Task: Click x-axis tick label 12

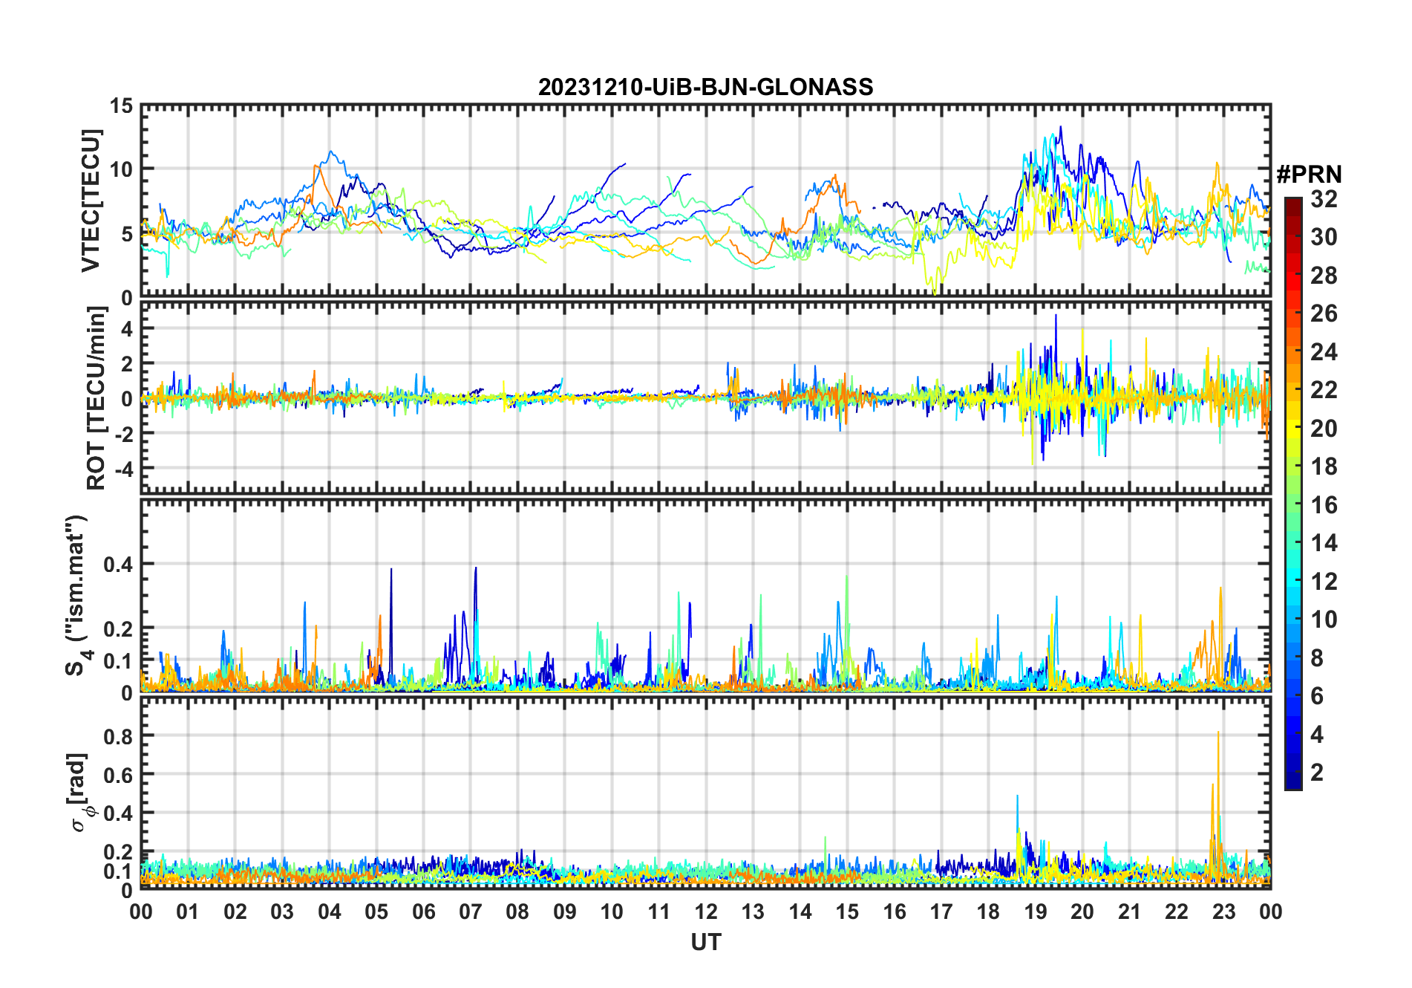Action: [x=706, y=912]
